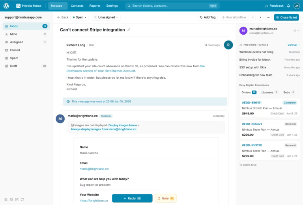
Task: Open the notifications bell
Action: click(288, 6)
